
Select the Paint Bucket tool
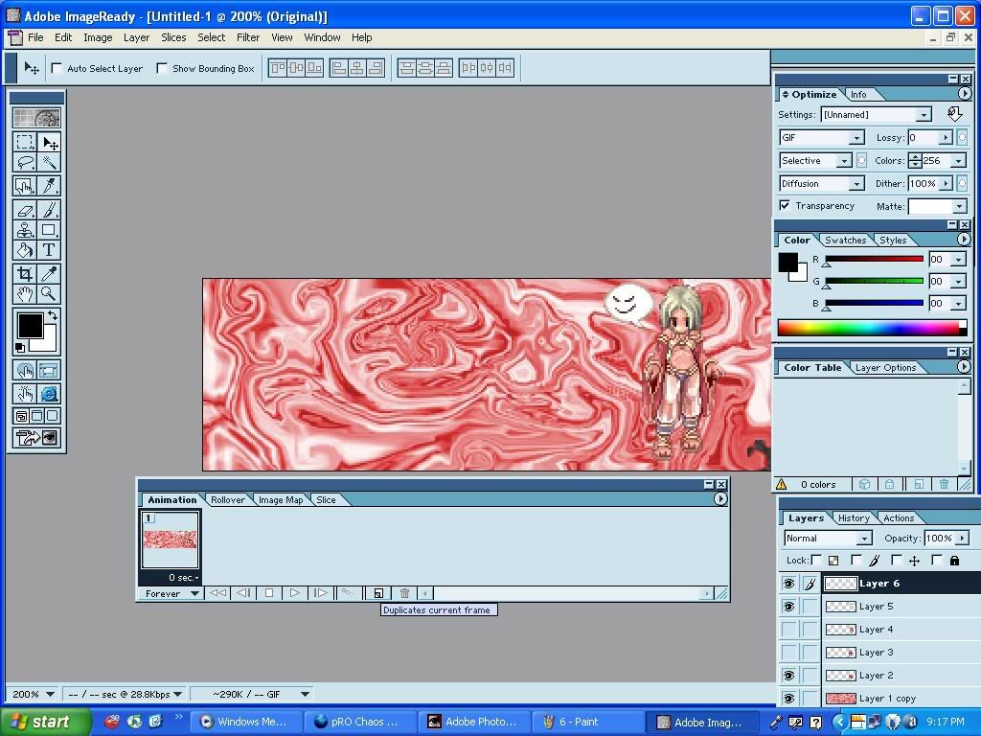point(25,250)
